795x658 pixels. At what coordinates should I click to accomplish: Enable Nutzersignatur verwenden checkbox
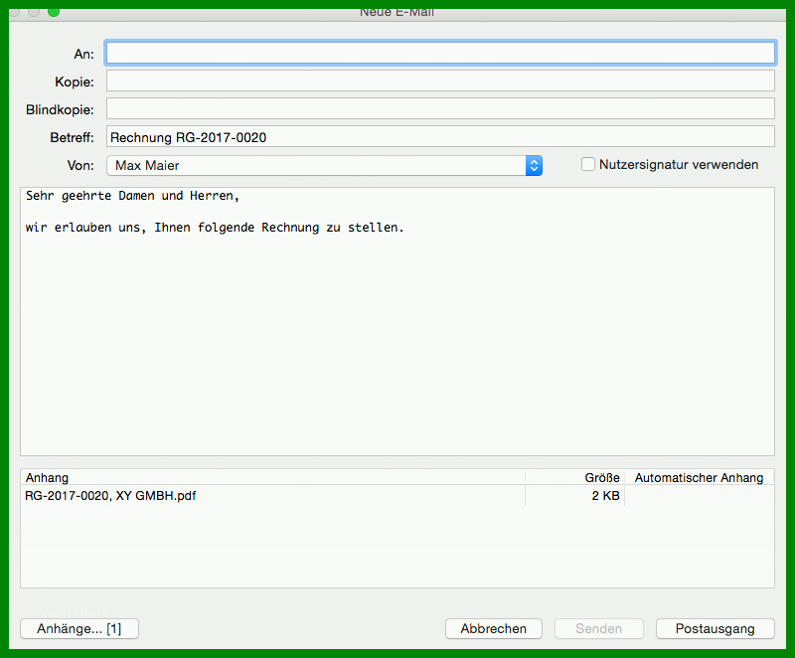587,164
